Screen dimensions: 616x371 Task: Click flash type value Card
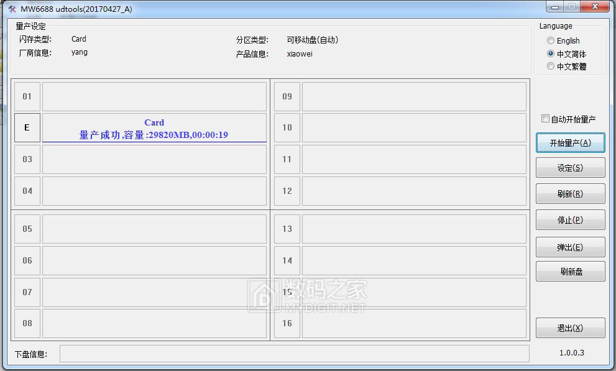pos(78,39)
